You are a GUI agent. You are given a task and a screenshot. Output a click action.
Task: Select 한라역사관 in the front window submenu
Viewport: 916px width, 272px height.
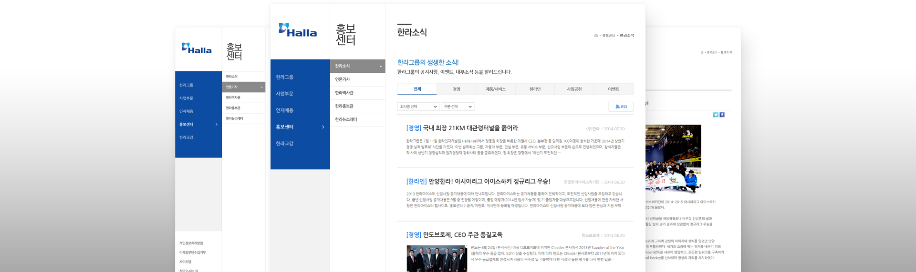[357, 93]
